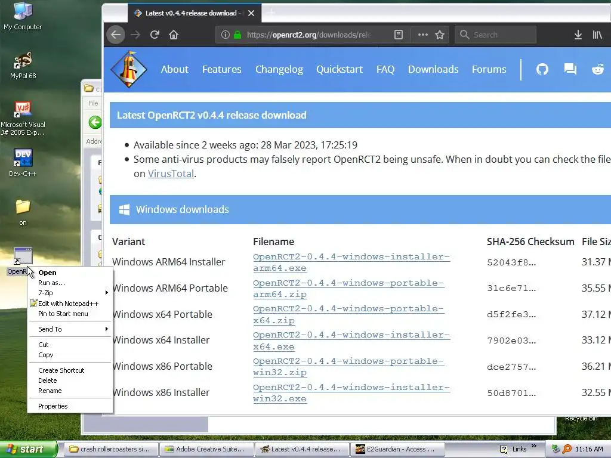Choose Run as... from context menu

[70, 283]
